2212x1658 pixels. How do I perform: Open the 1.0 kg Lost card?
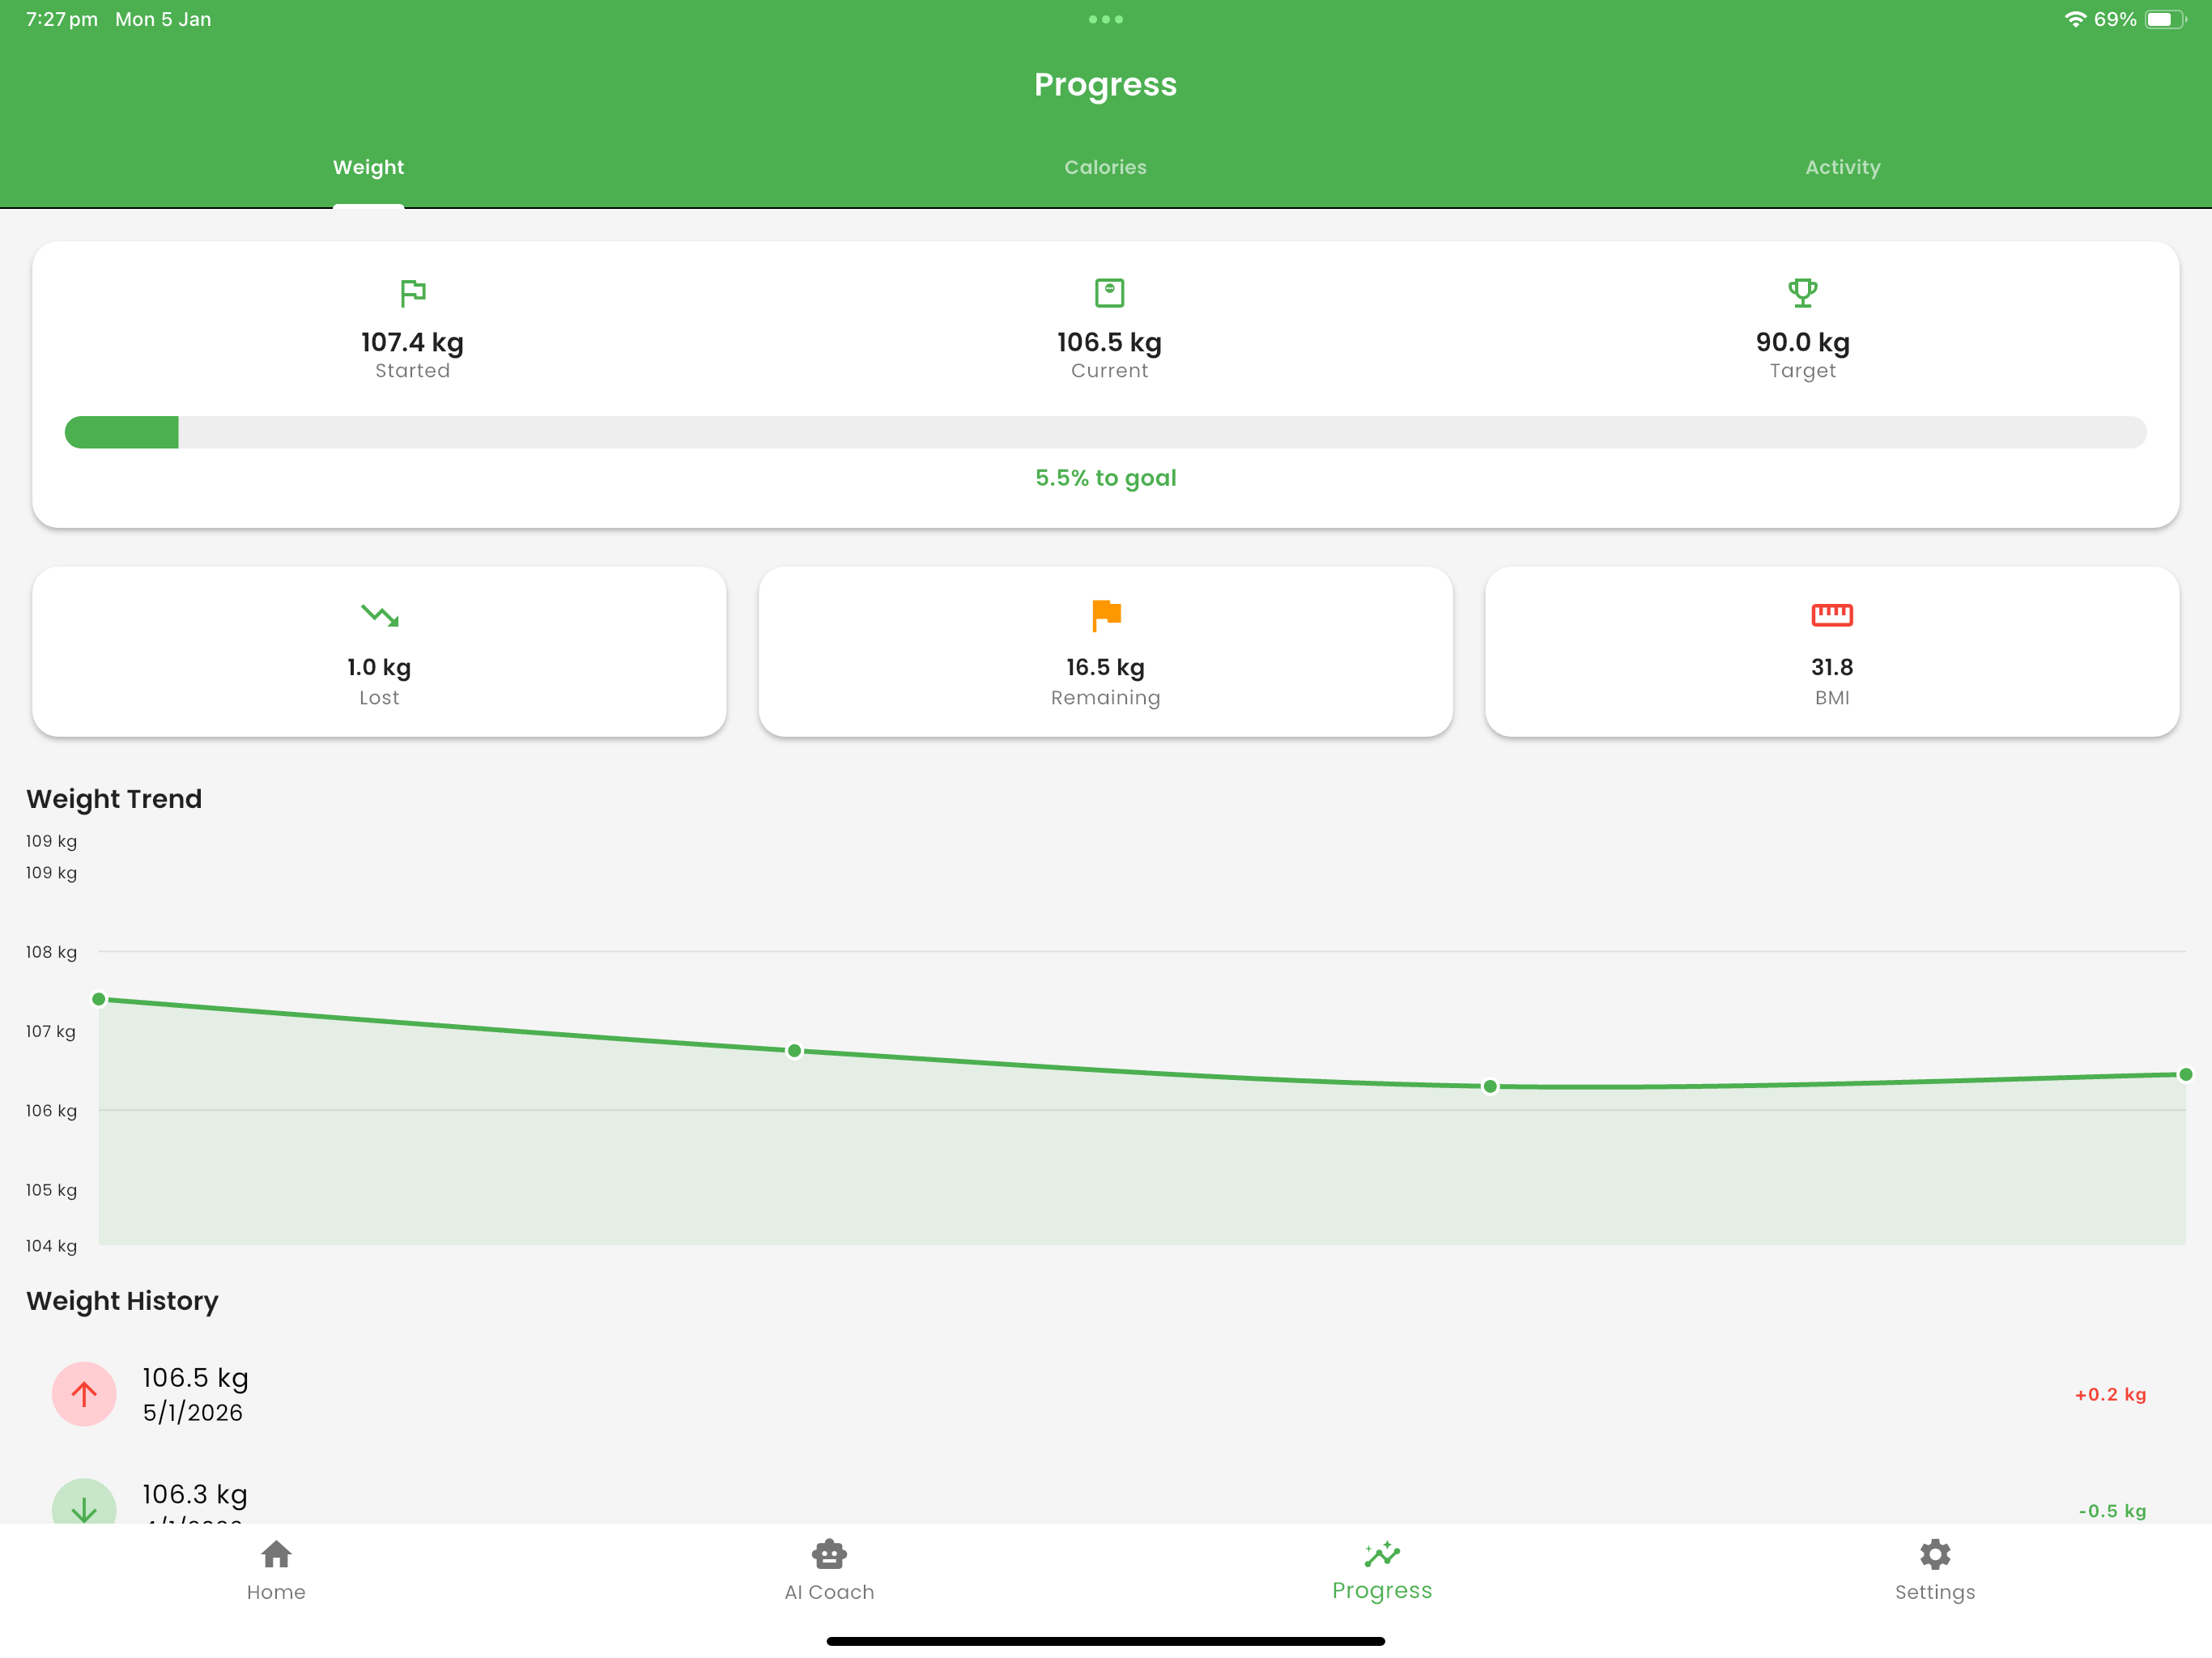379,652
